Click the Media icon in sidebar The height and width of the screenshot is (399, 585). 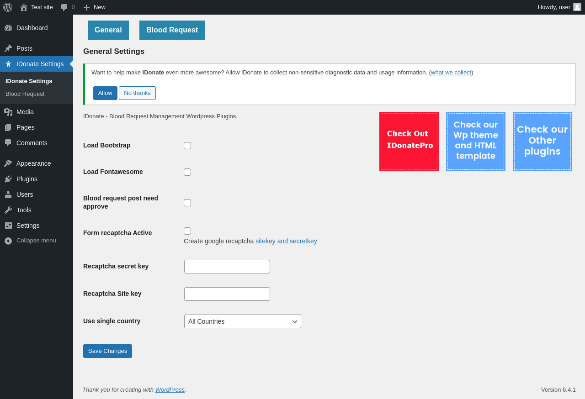pos(8,112)
